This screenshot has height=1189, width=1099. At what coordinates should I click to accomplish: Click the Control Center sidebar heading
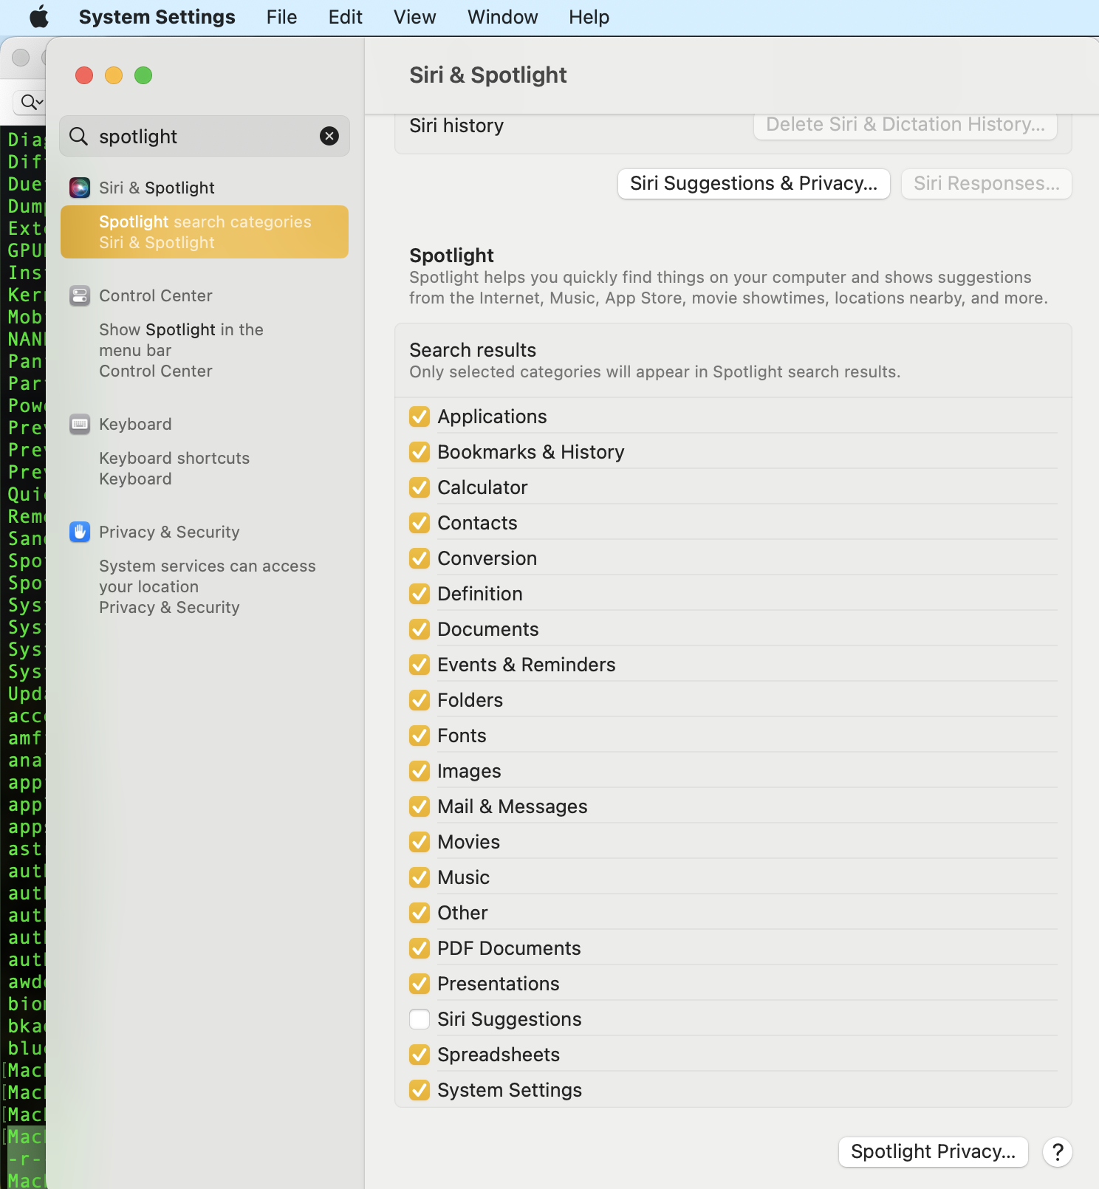point(155,295)
